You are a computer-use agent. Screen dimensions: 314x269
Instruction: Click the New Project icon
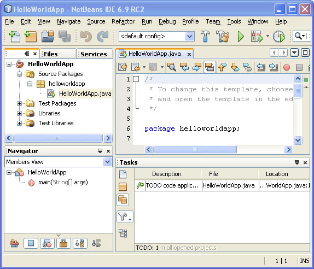[31, 37]
